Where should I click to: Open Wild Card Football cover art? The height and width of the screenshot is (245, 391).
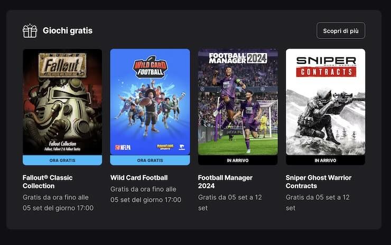[x=150, y=102]
